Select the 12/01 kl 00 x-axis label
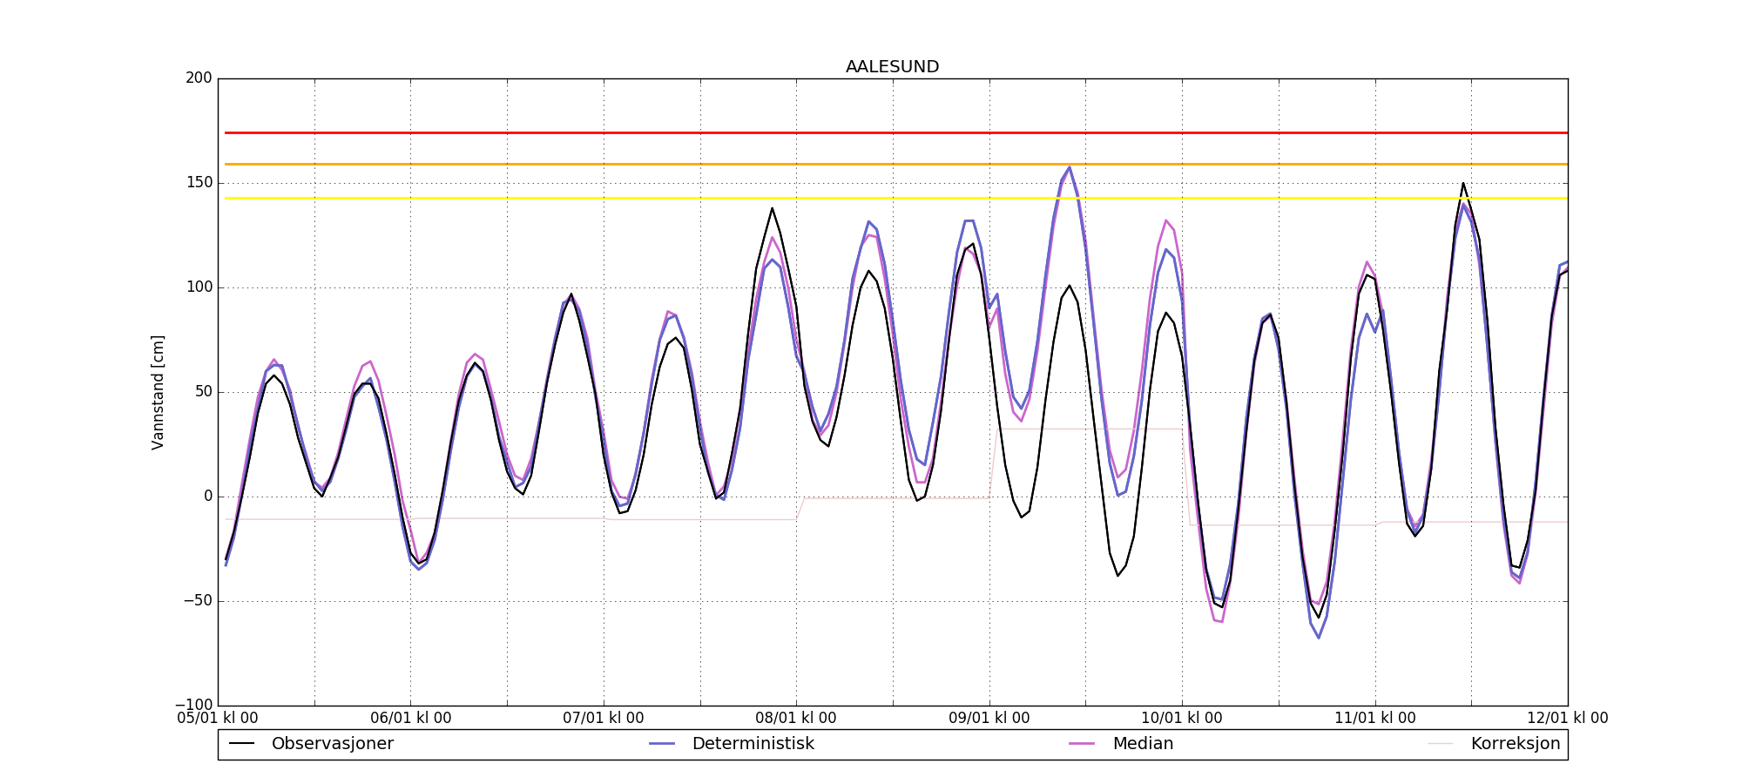 click(1567, 719)
